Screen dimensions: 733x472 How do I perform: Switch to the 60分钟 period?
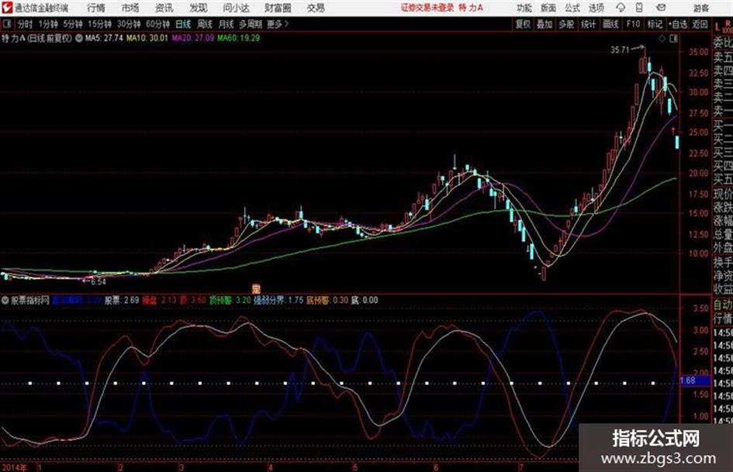(x=157, y=24)
